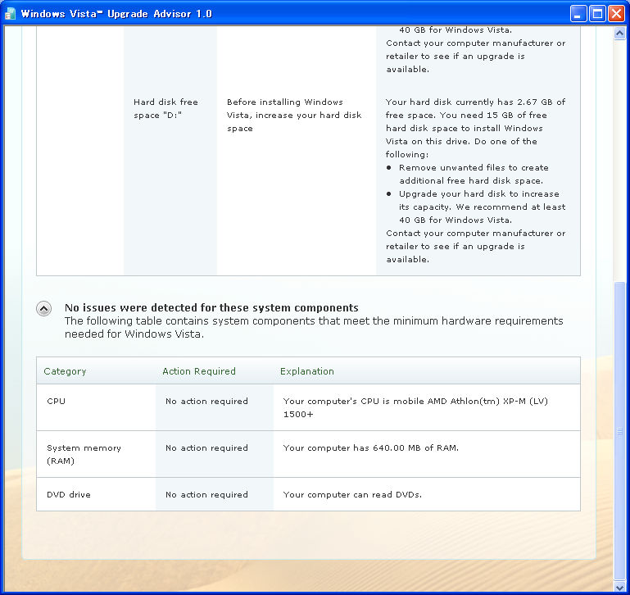Minimize the Upgrade Advisor window

point(579,13)
